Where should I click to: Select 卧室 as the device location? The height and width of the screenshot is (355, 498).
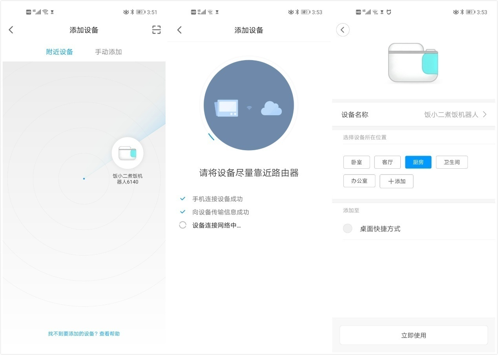(356, 162)
